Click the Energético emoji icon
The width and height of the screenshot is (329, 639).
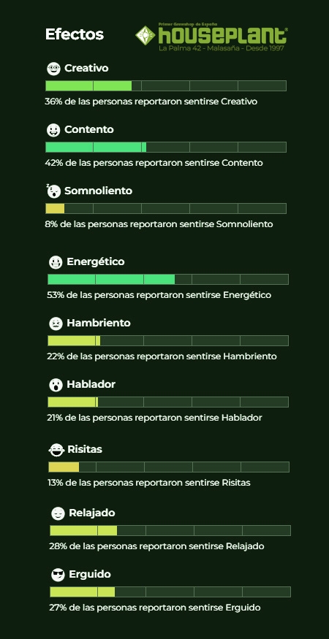coord(56,262)
